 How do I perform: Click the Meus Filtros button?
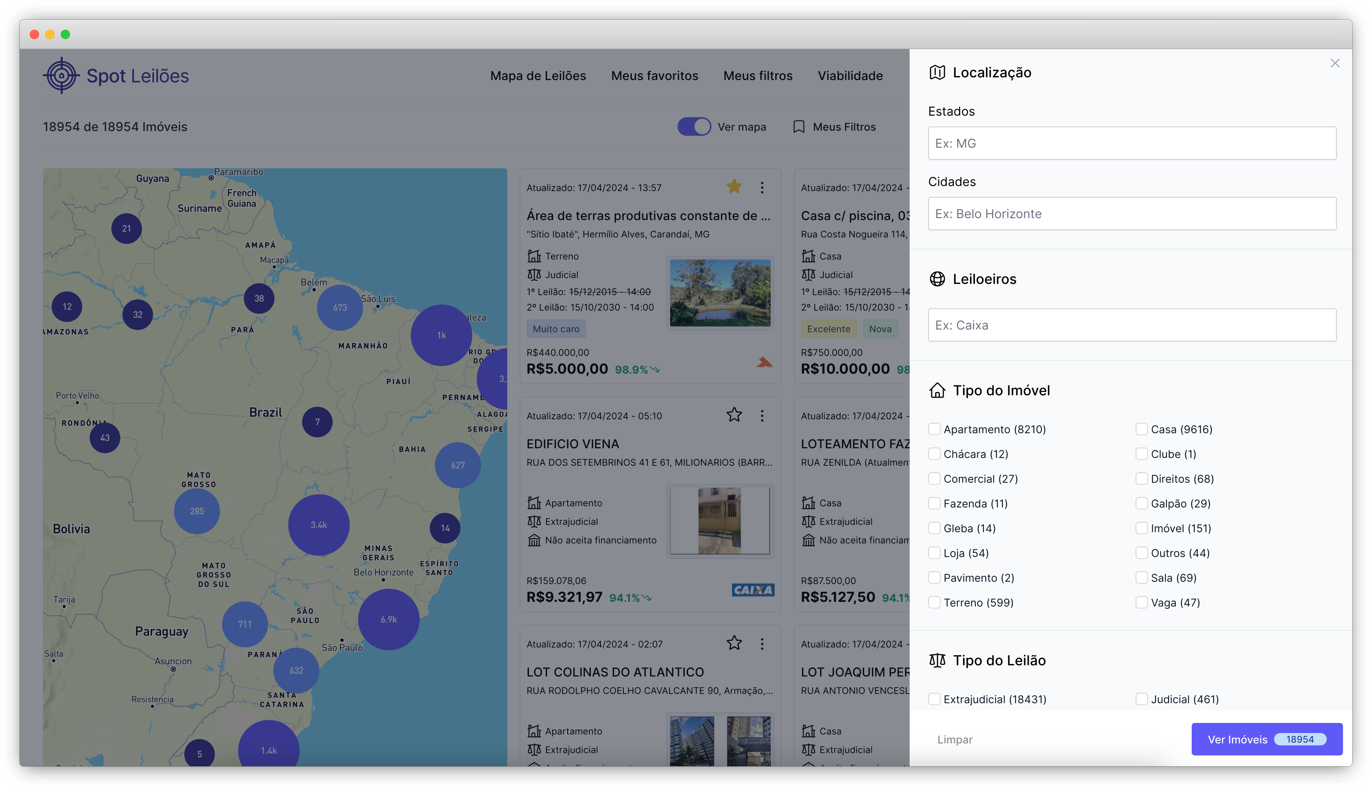(x=834, y=127)
